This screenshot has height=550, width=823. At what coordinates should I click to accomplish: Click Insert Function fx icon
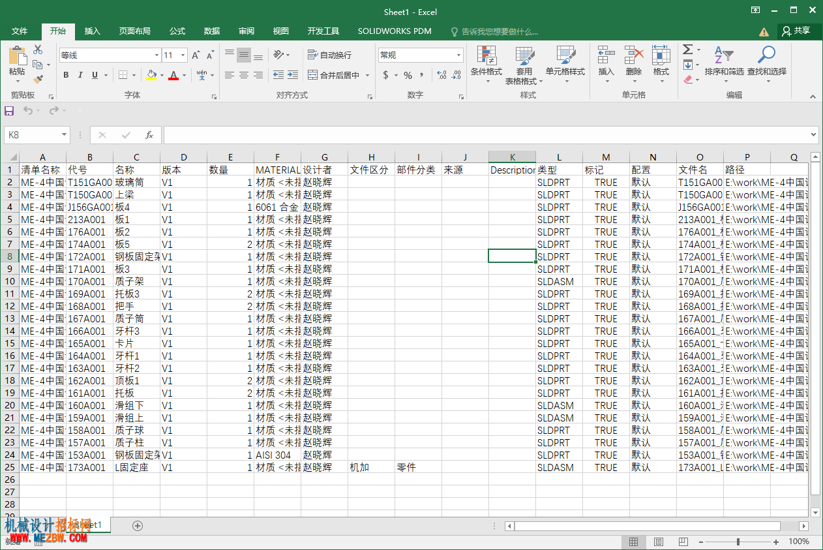click(x=149, y=135)
